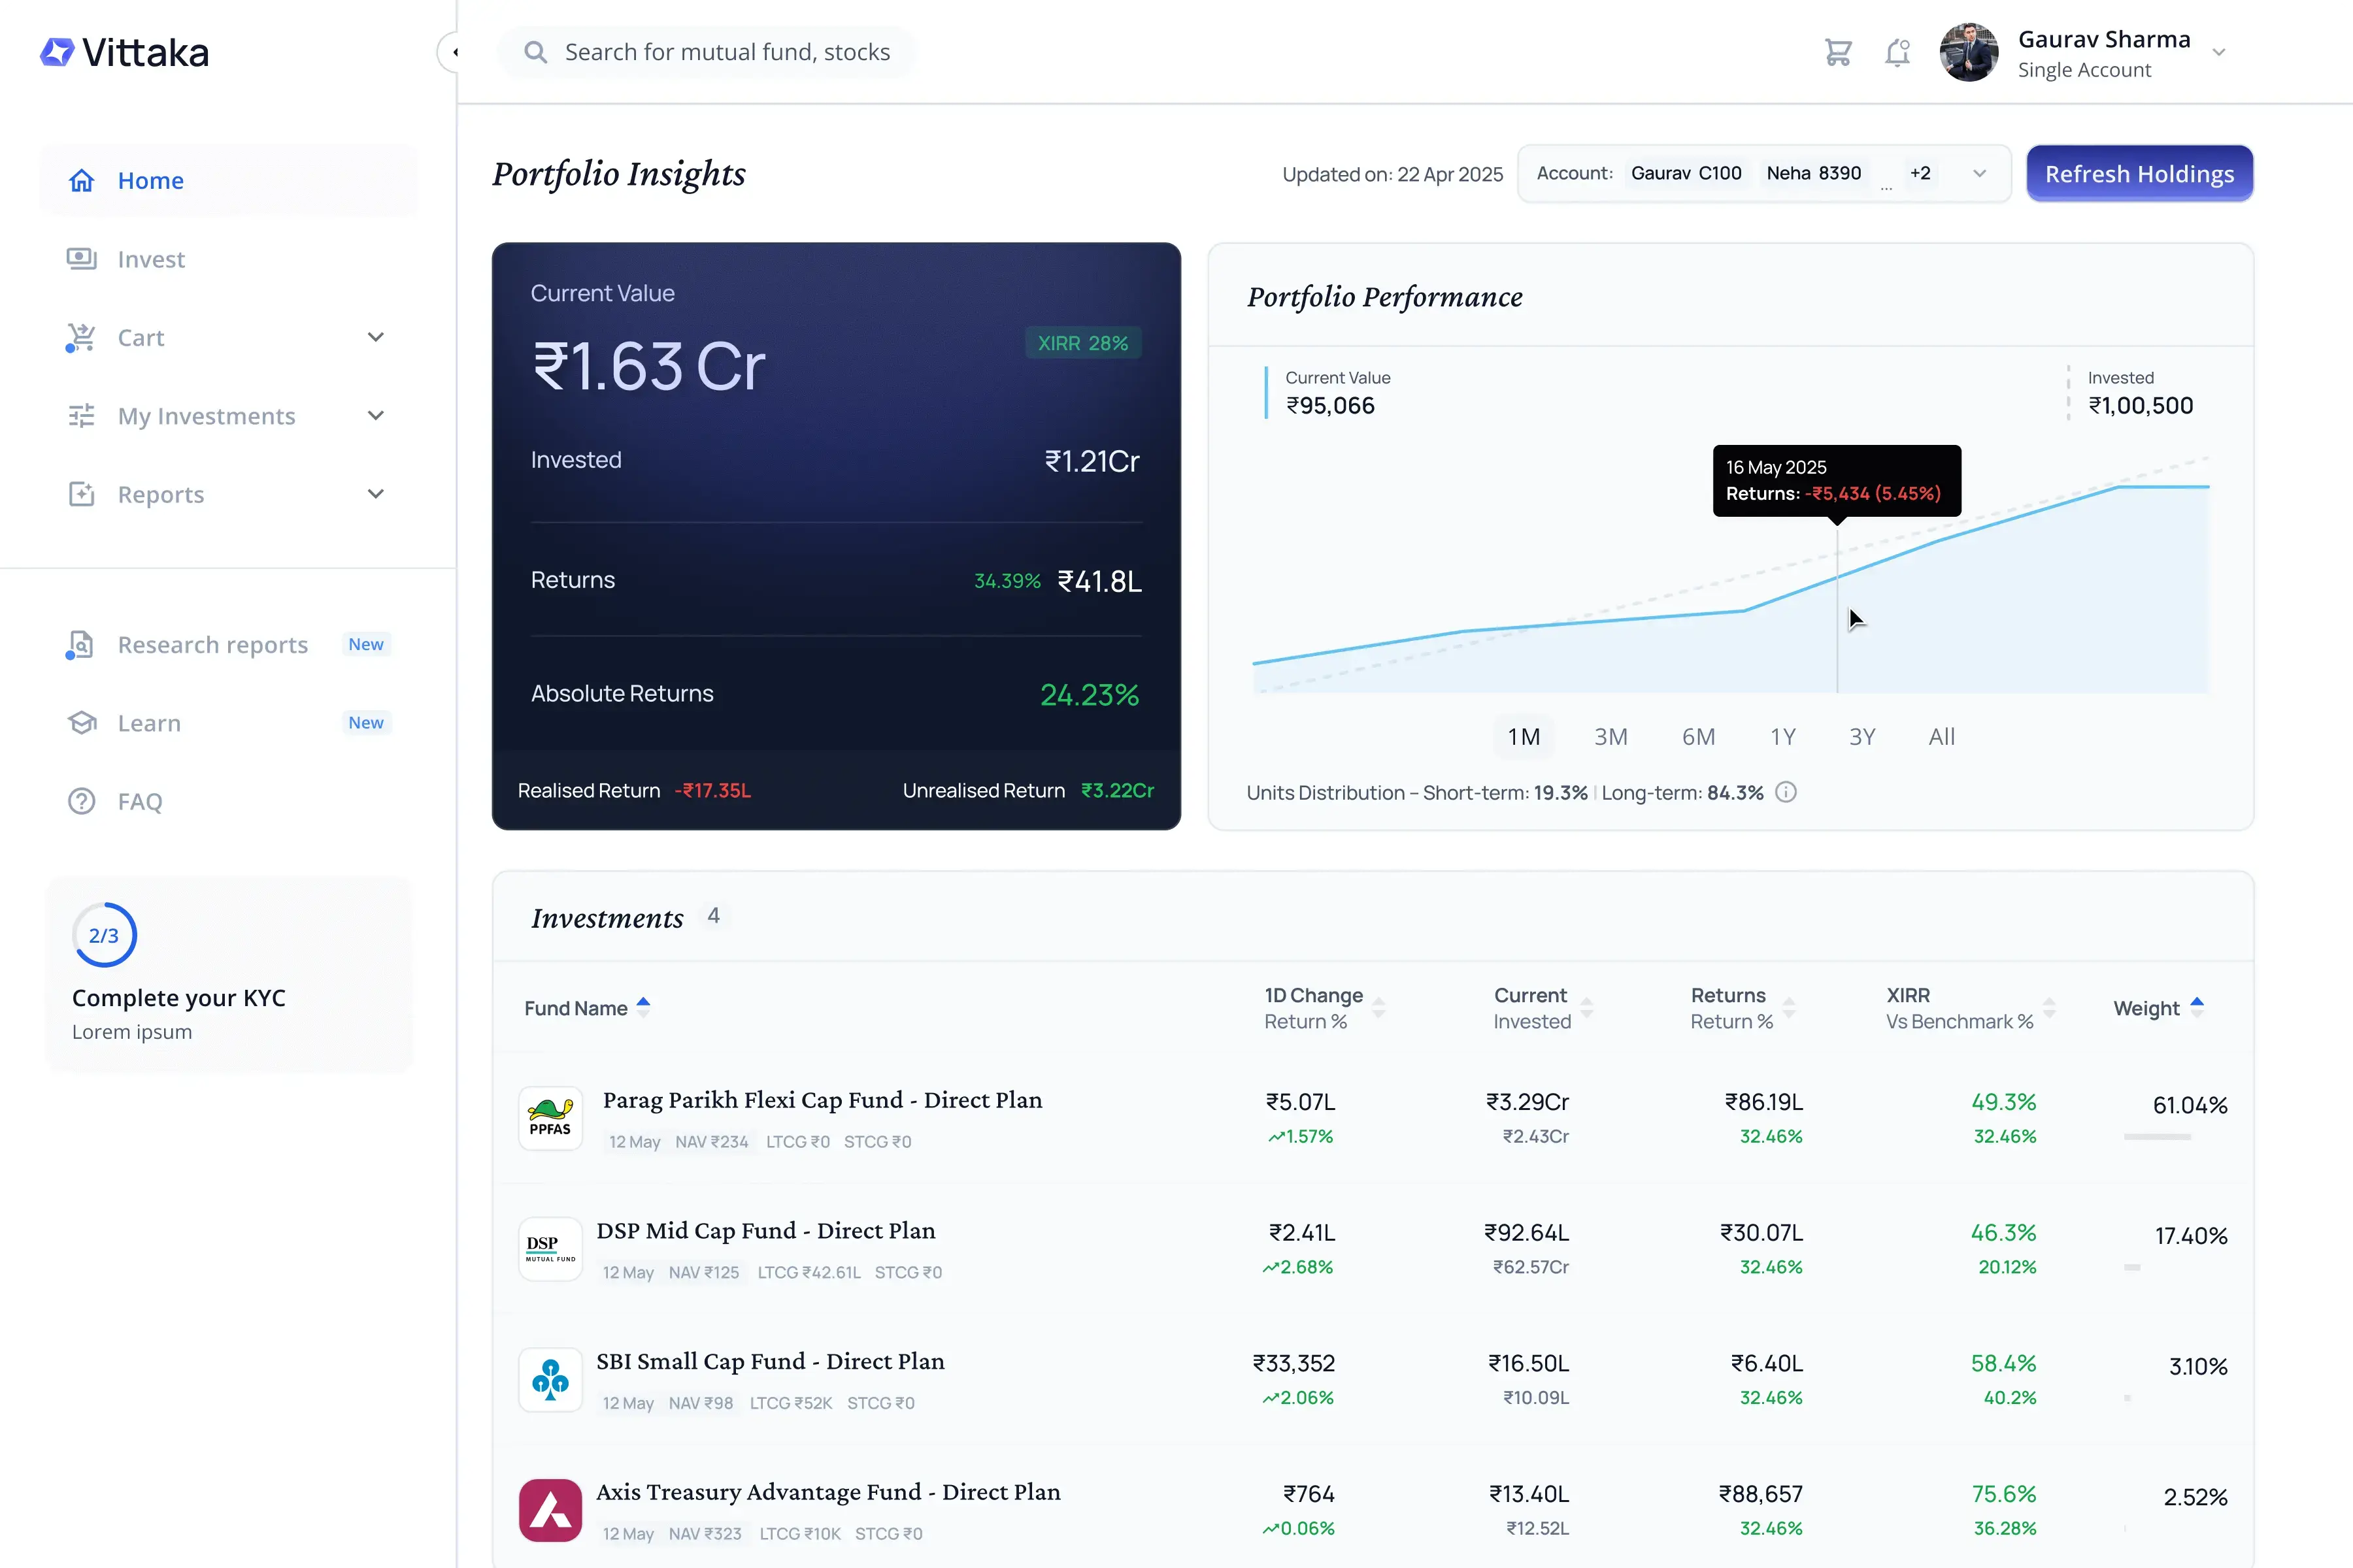Open the FAQ page
This screenshot has height=1568, width=2353.
[229, 801]
